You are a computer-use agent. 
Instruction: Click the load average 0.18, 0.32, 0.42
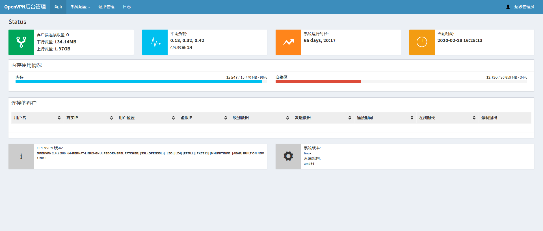187,41
